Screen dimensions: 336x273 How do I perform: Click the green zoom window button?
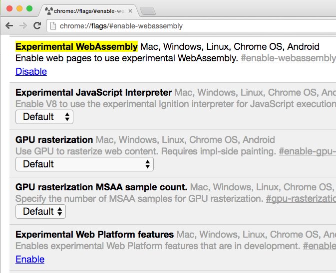[29, 8]
